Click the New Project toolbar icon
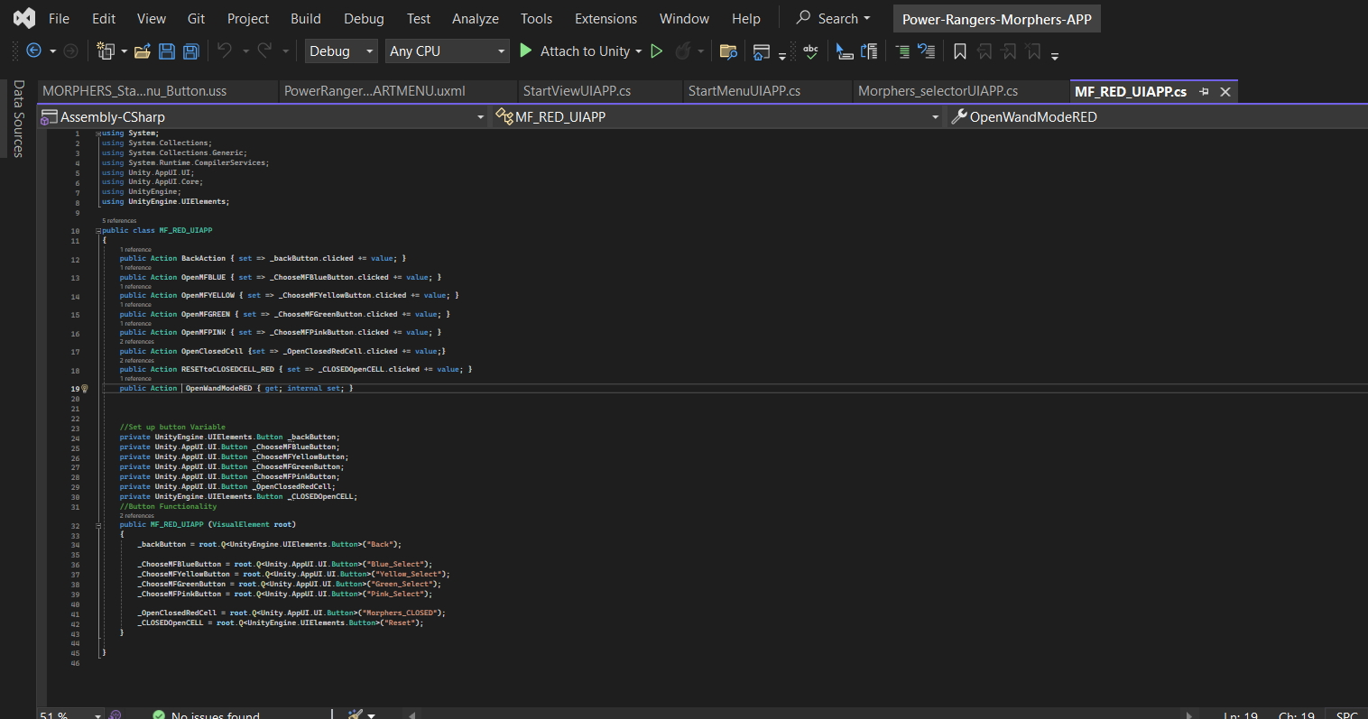1368x719 pixels. 106,51
